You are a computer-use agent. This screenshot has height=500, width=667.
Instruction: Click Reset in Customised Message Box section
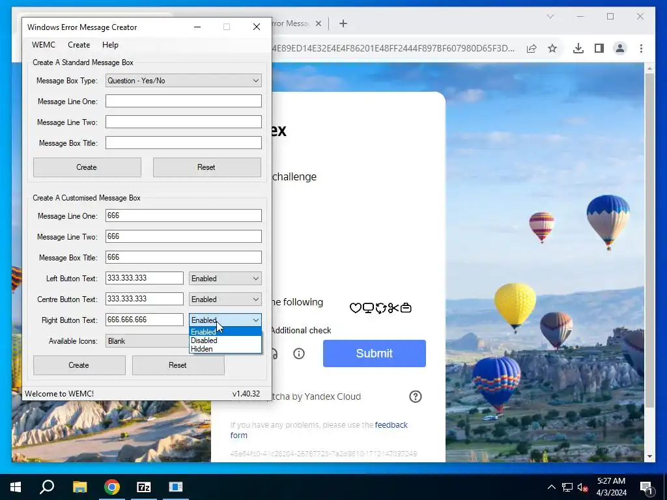coord(178,365)
